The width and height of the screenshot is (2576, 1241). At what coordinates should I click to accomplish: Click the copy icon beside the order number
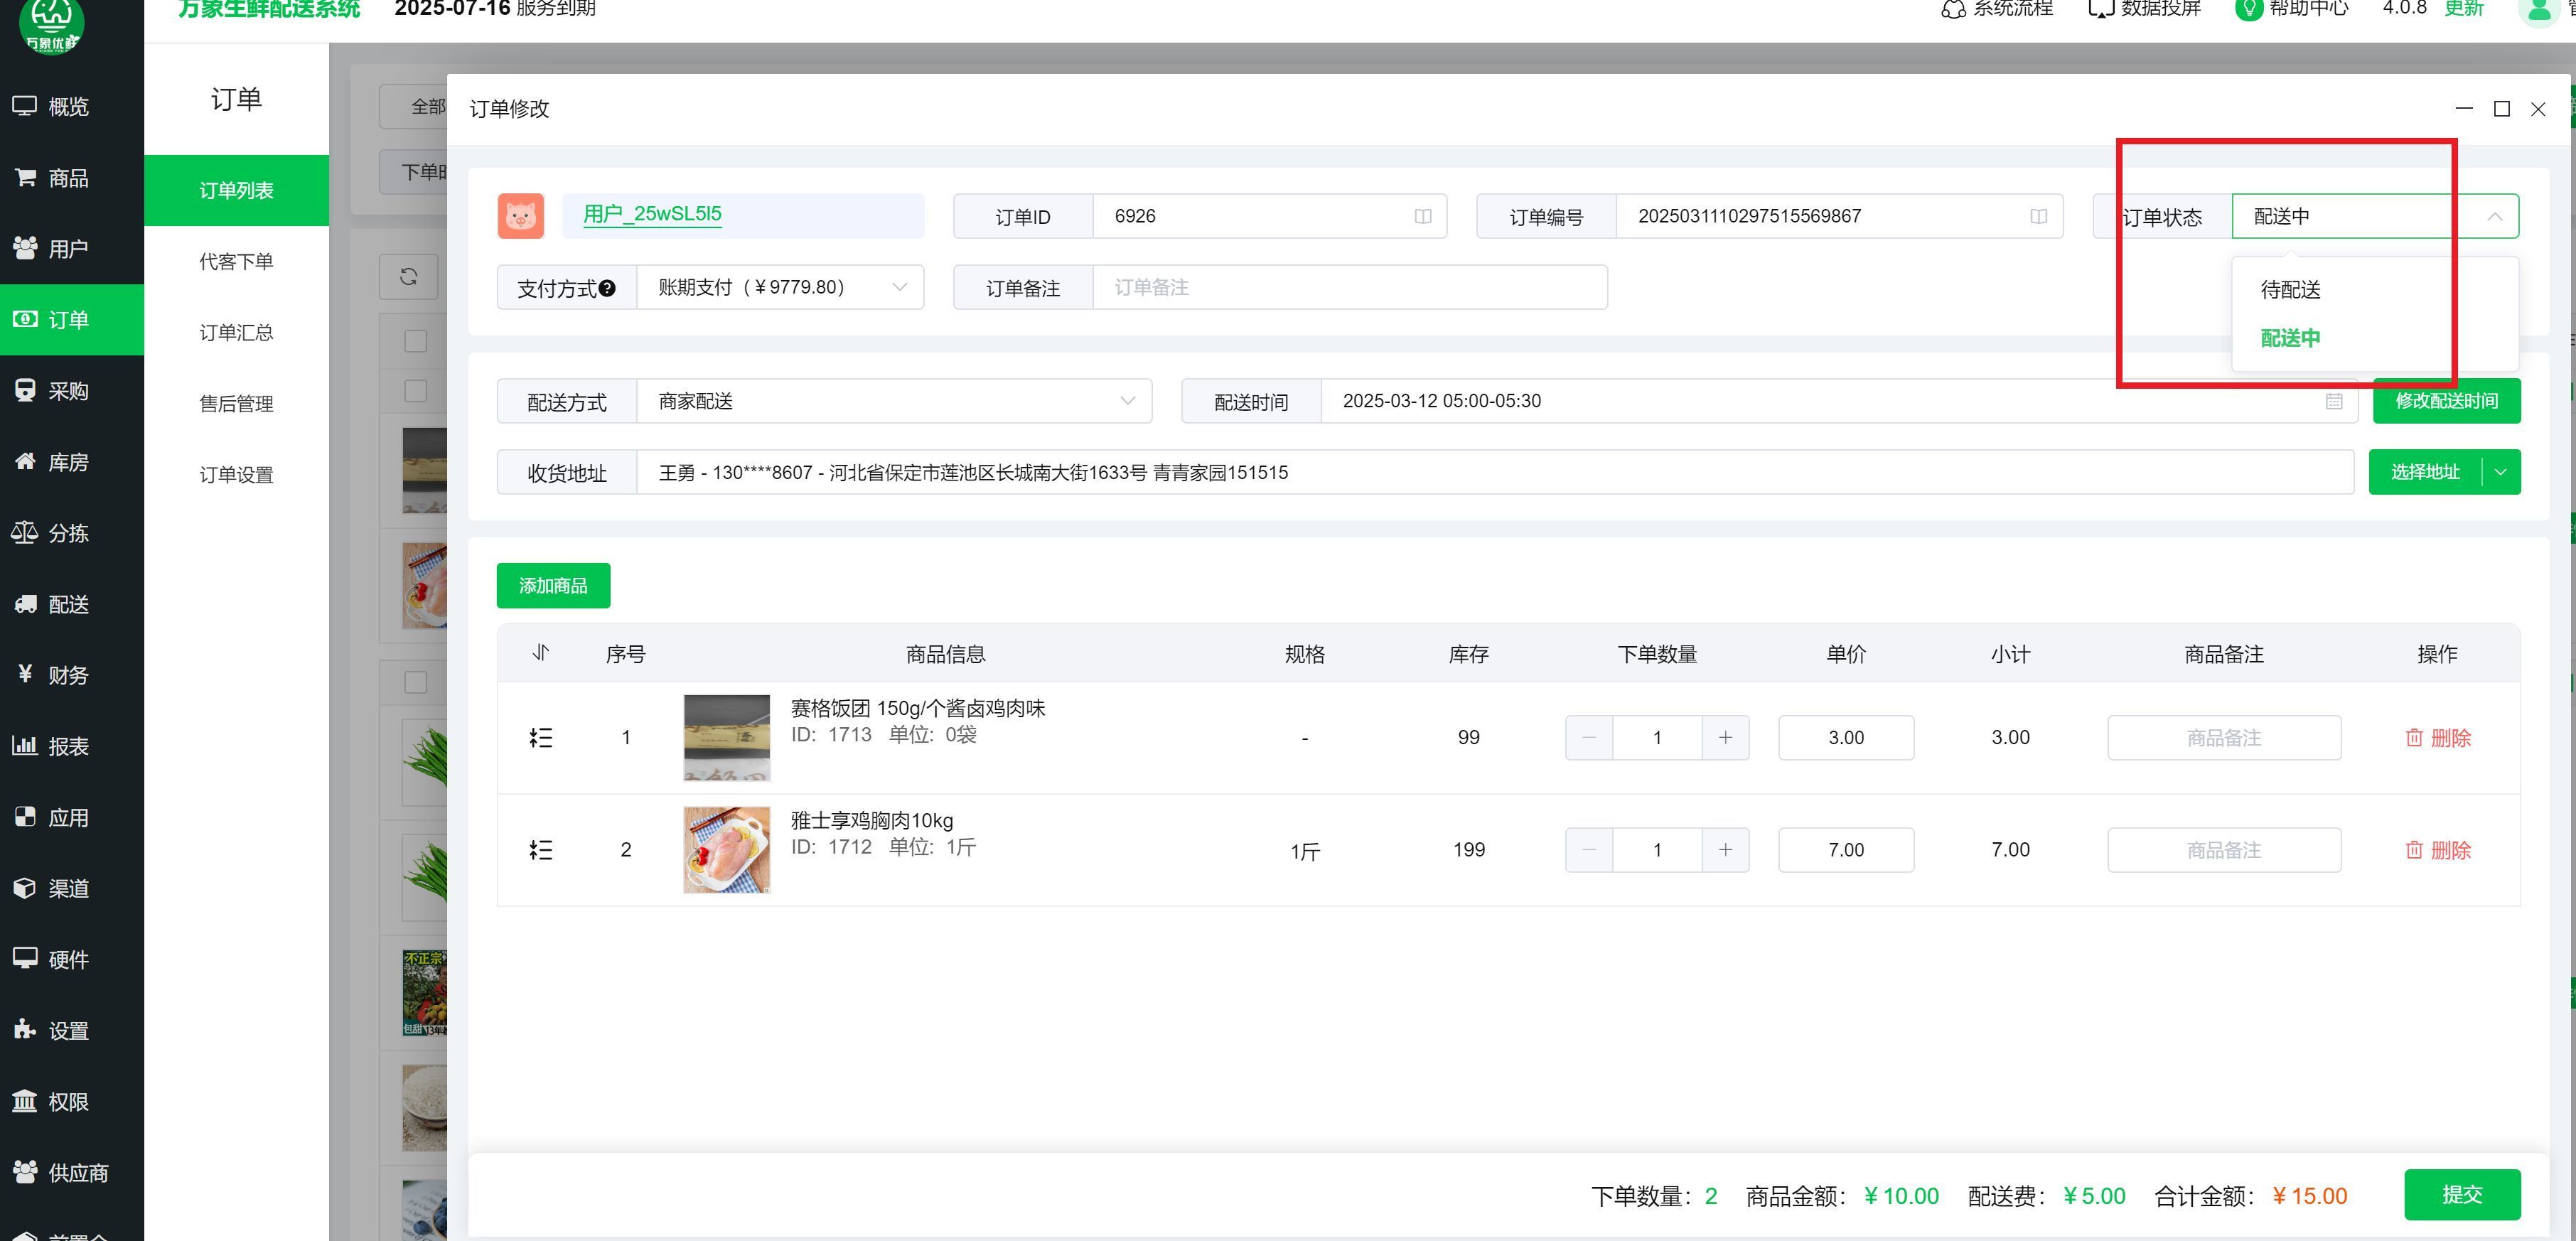click(2038, 216)
